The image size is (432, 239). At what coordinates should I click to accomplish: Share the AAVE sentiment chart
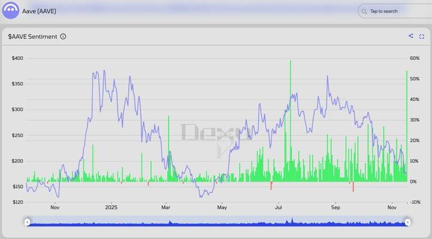pyautogui.click(x=411, y=36)
